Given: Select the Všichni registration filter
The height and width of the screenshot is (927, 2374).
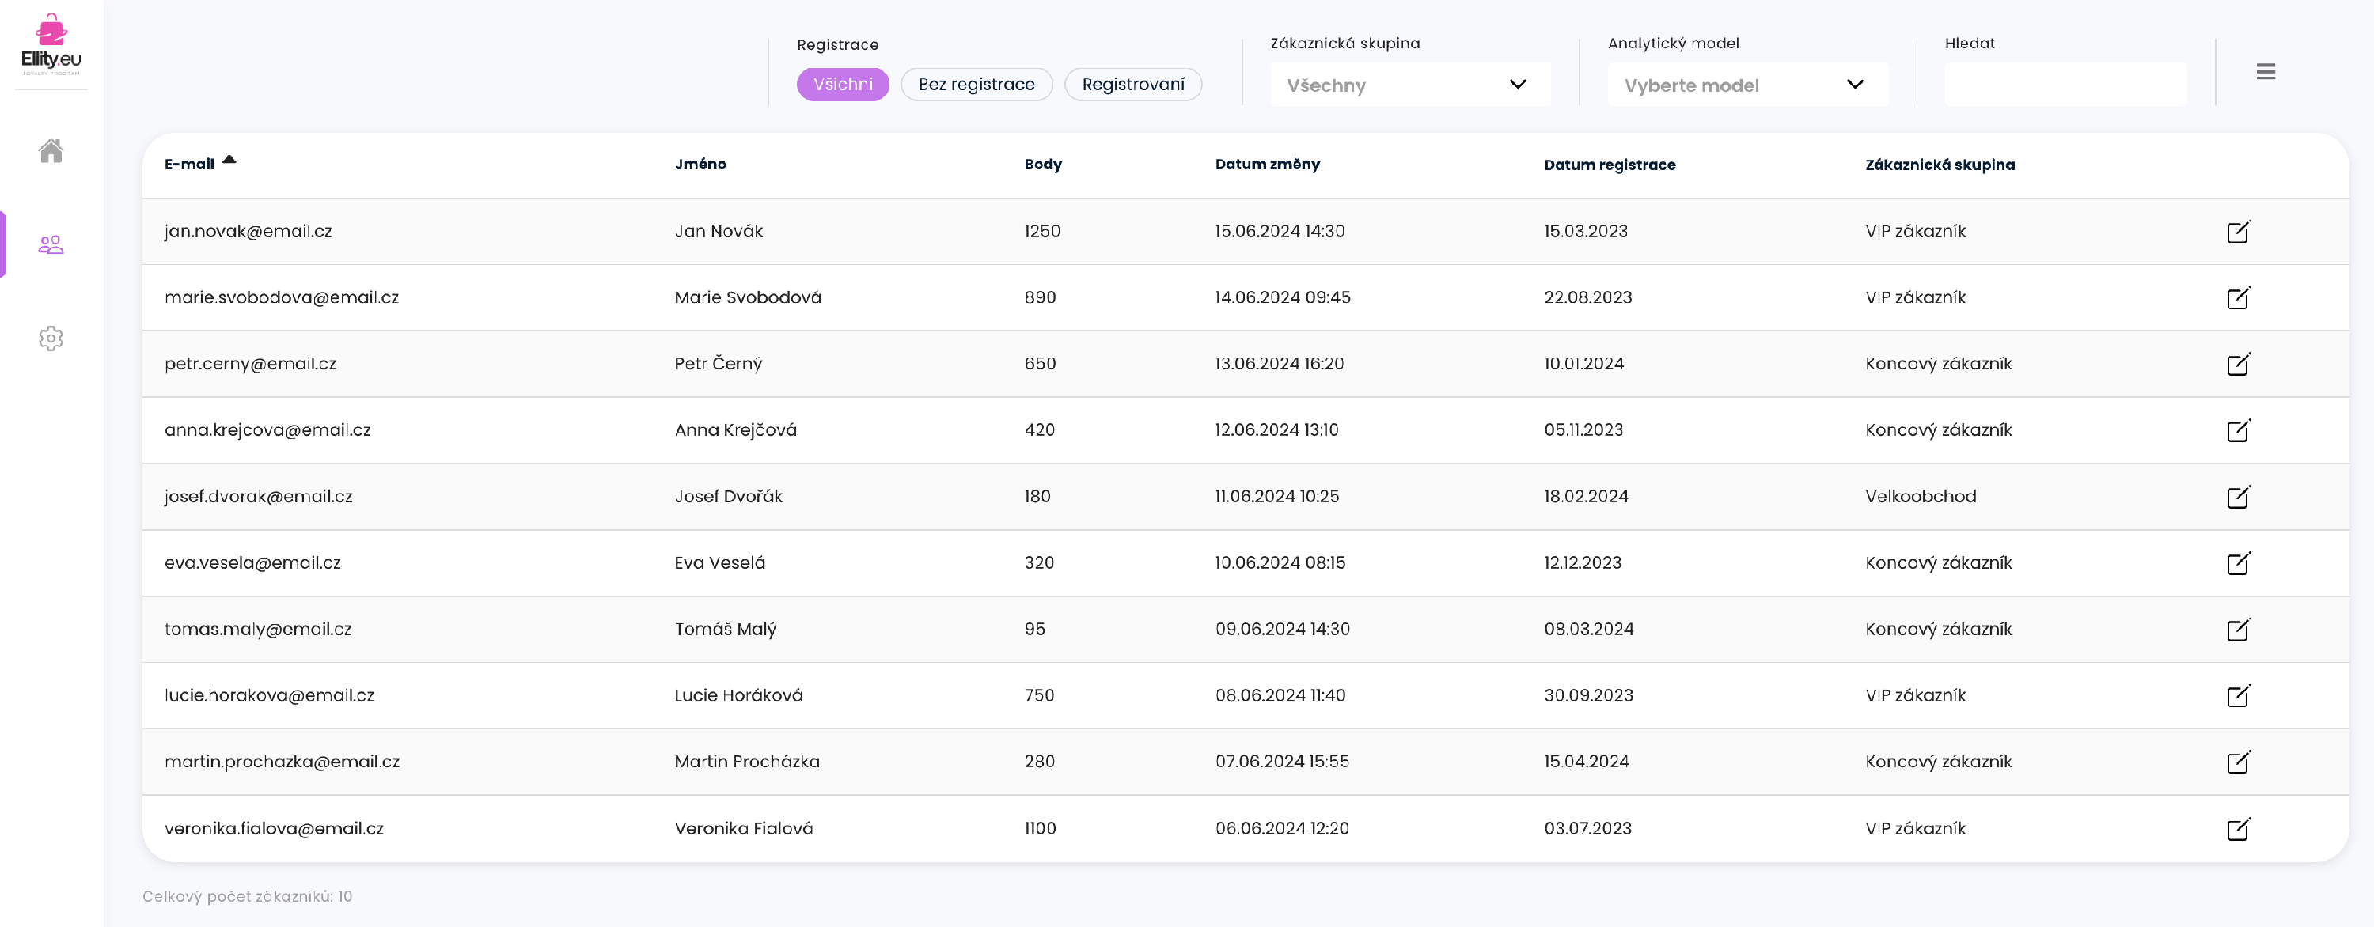Looking at the screenshot, I should pyautogui.click(x=842, y=84).
